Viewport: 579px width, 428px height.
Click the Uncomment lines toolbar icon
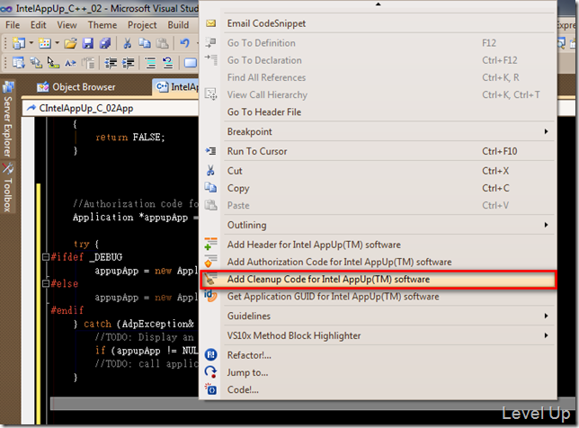(167, 63)
